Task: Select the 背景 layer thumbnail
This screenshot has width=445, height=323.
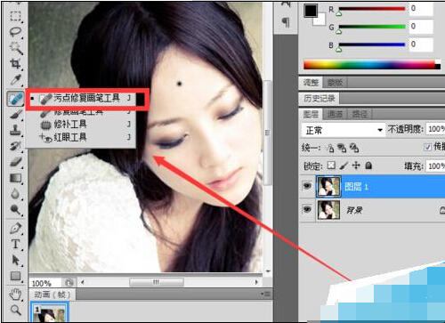Action: (x=328, y=210)
